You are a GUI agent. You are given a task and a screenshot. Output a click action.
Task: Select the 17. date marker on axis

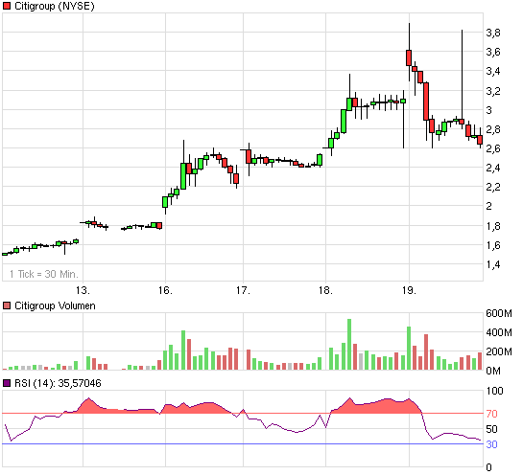tap(243, 290)
